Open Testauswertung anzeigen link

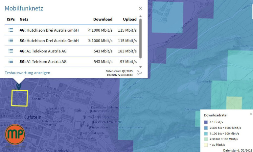tap(27, 73)
